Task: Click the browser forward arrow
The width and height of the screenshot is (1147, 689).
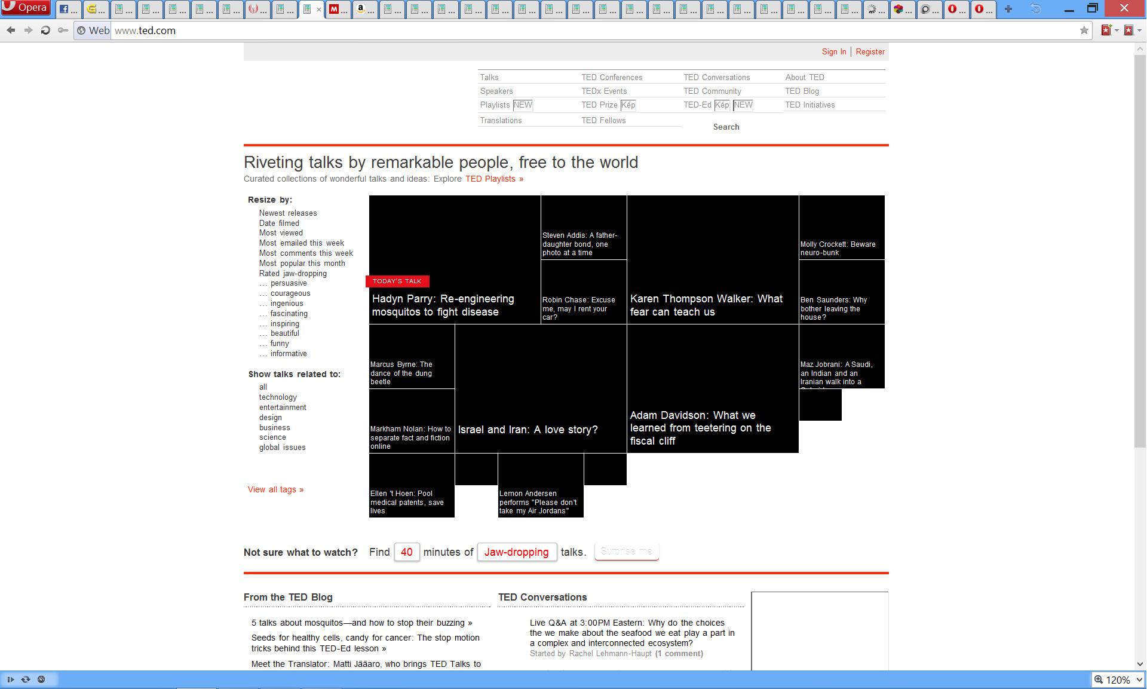Action: click(x=28, y=30)
